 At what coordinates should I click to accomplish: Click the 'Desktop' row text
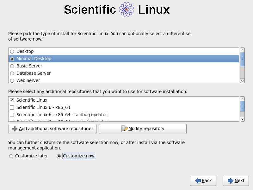pos(25,51)
